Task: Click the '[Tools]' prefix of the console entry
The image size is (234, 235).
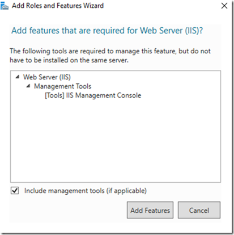Action: 54,95
